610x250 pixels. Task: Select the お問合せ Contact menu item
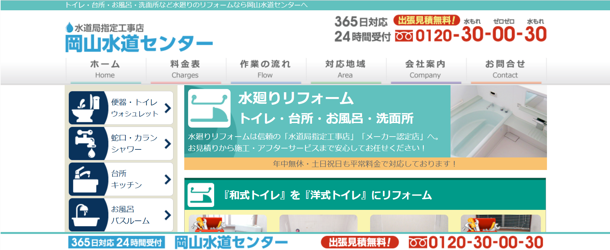point(505,69)
